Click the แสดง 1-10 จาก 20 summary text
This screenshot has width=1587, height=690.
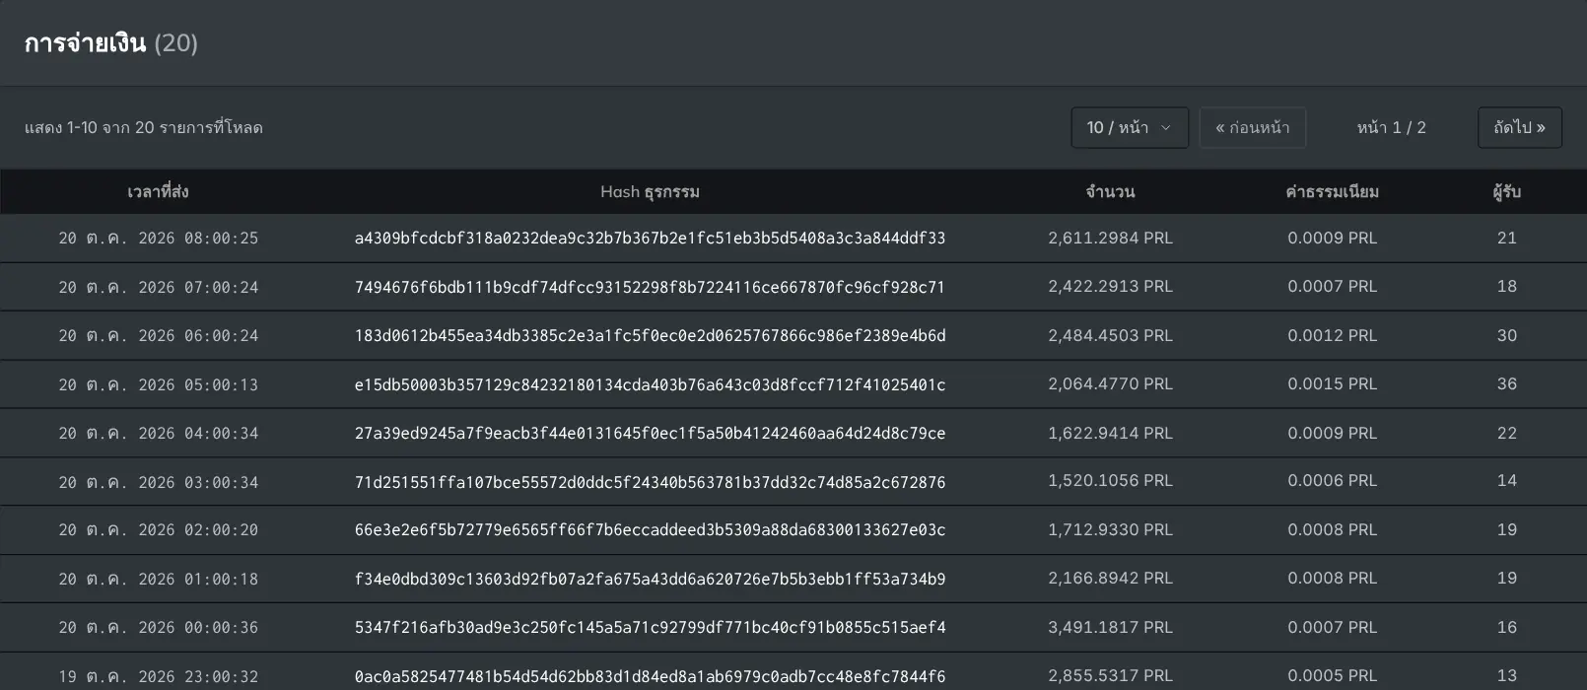coord(144,127)
